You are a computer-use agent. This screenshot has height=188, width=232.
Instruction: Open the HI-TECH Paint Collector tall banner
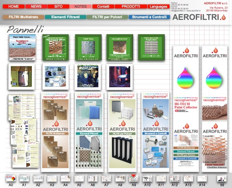(x=186, y=109)
